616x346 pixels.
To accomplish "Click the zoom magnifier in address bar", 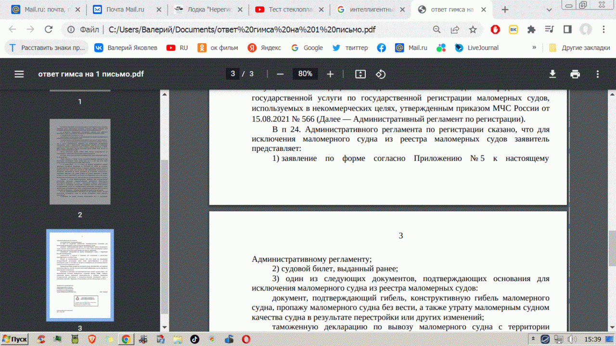I will [437, 30].
